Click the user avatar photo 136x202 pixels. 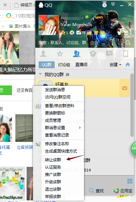(x=49, y=25)
